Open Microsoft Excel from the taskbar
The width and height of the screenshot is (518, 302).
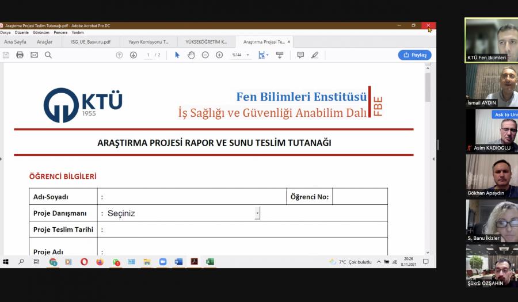coord(210,262)
